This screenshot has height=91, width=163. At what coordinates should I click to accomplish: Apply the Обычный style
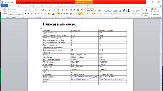click(x=89, y=12)
